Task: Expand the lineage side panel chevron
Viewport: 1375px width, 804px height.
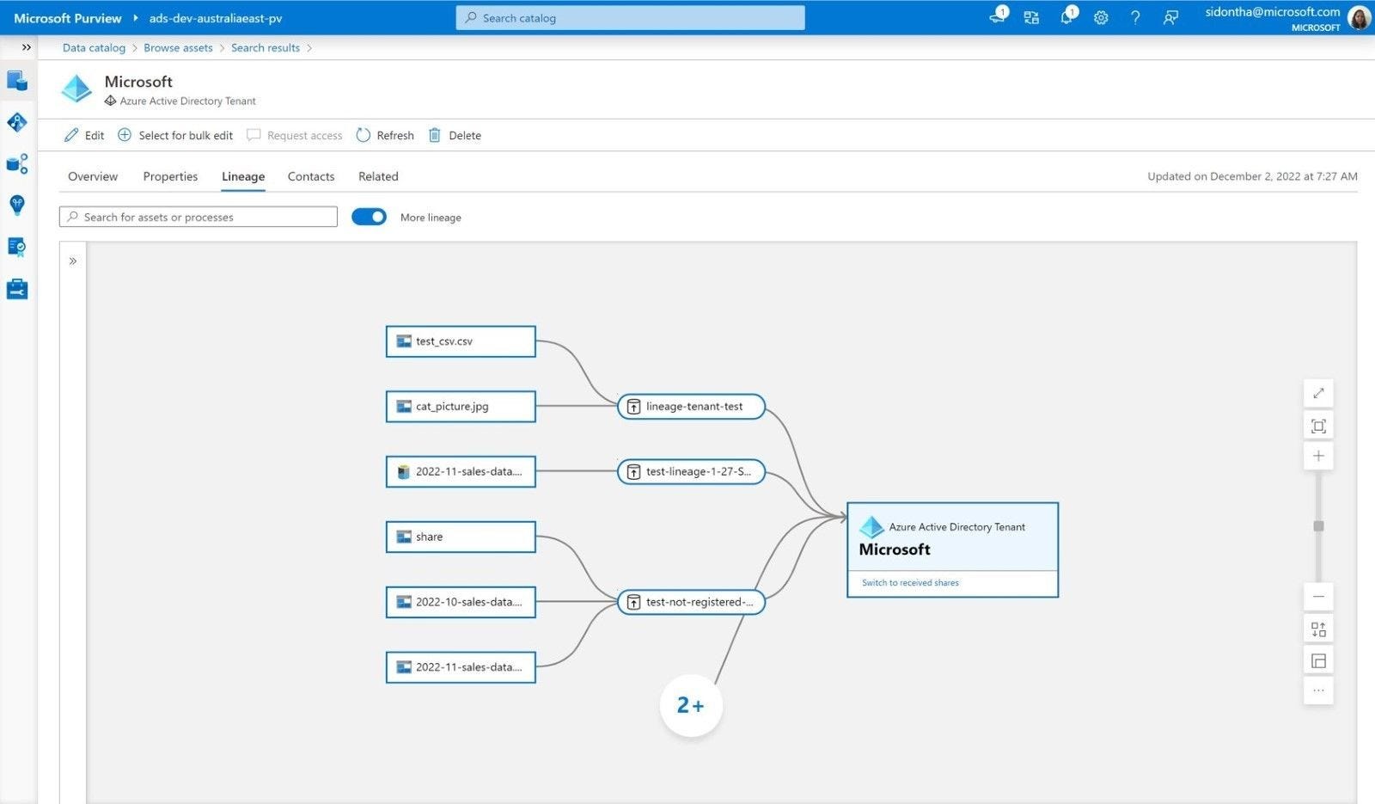Action: 73,261
